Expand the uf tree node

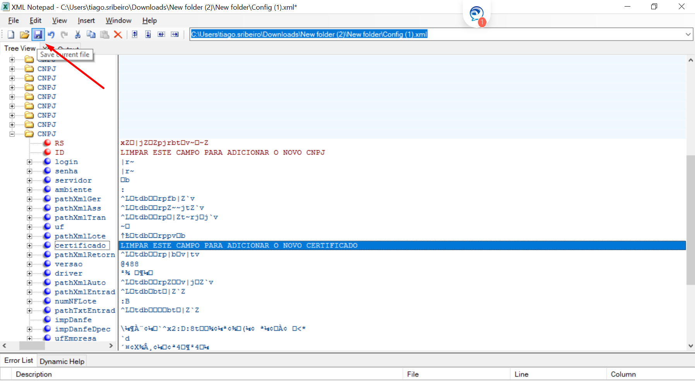(x=29, y=227)
